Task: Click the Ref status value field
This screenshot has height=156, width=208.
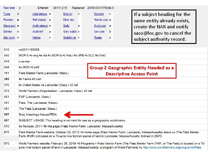Action: point(51,20)
